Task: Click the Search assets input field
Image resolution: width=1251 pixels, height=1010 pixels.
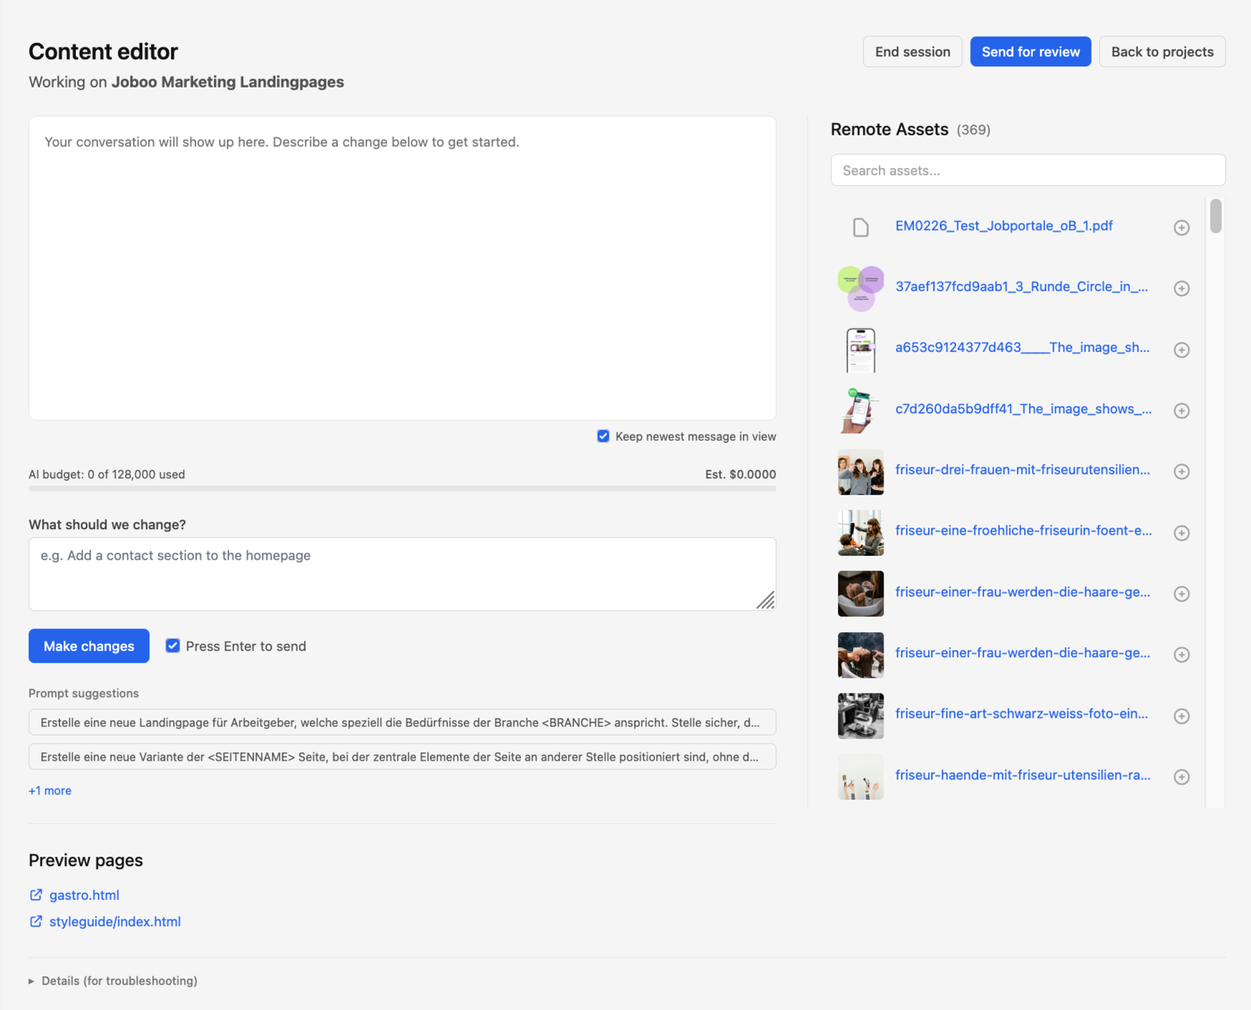Action: (1027, 170)
